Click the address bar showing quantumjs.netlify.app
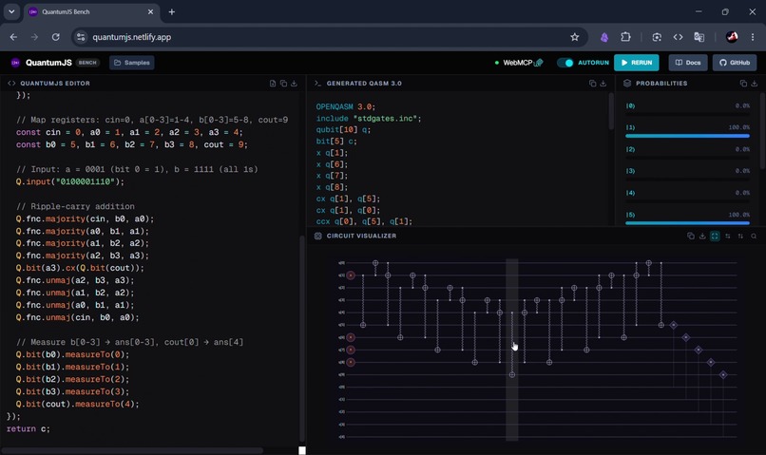 (330, 37)
